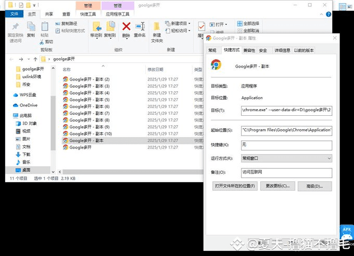The height and width of the screenshot is (256, 354).
Task: Open the Shortcut Tools ribbon tab
Action: click(88, 14)
